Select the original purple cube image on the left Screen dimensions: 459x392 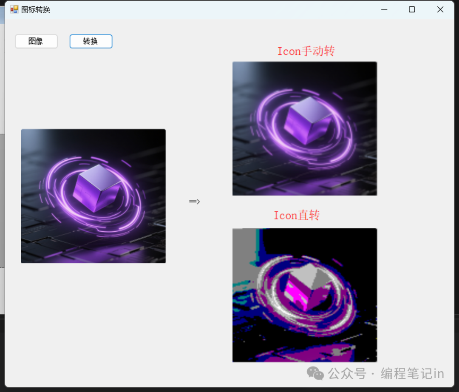[93, 196]
